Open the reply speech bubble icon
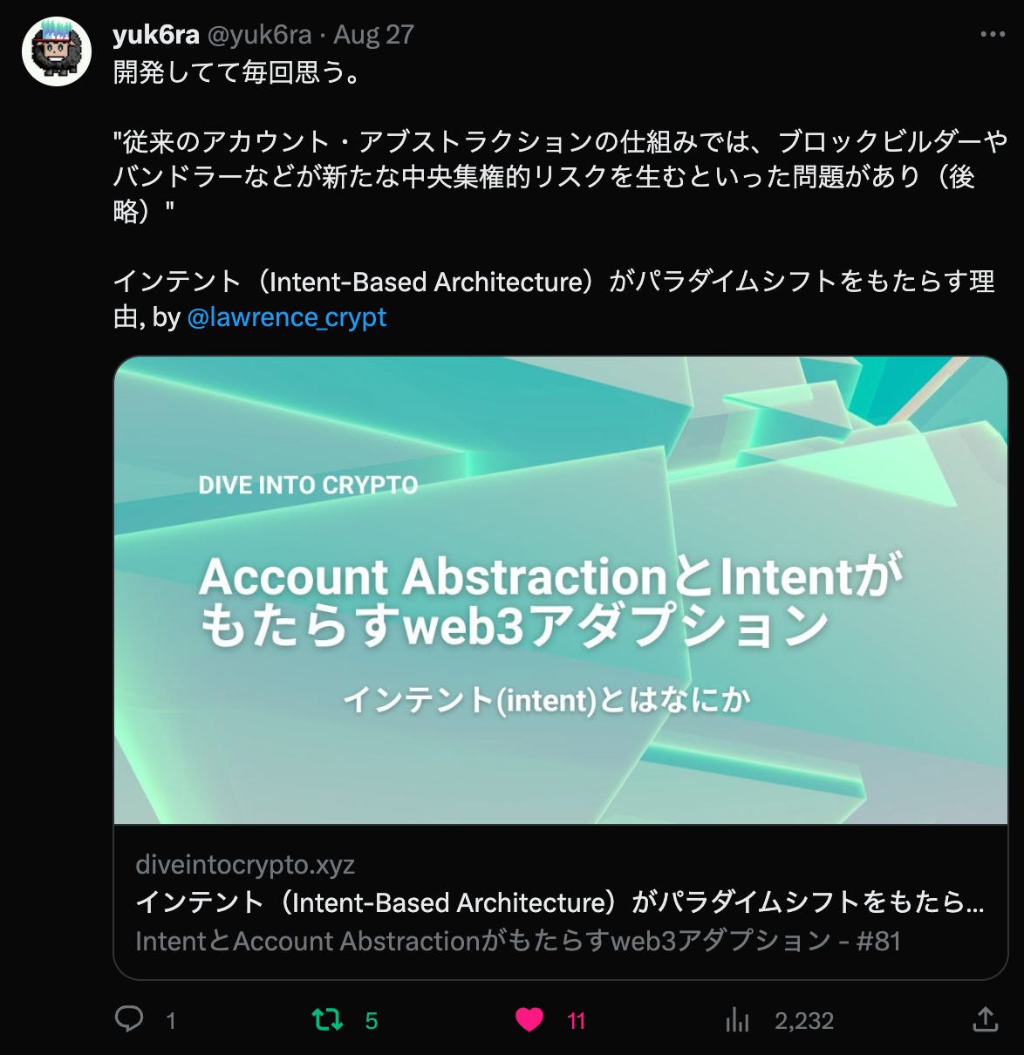This screenshot has width=1024, height=1055. [x=129, y=1019]
